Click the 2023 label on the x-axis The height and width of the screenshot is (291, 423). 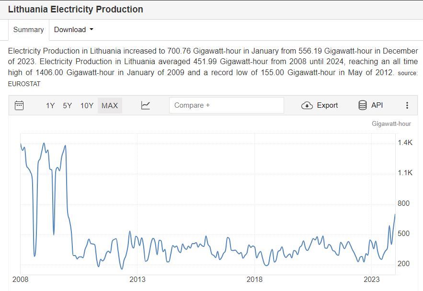click(372, 279)
